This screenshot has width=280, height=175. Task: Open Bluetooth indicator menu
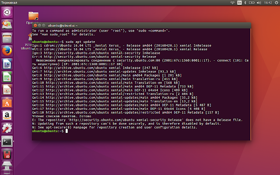pyautogui.click(x=245, y=3)
